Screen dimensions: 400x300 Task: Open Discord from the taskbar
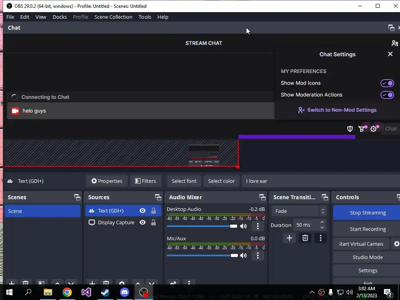(x=125, y=292)
